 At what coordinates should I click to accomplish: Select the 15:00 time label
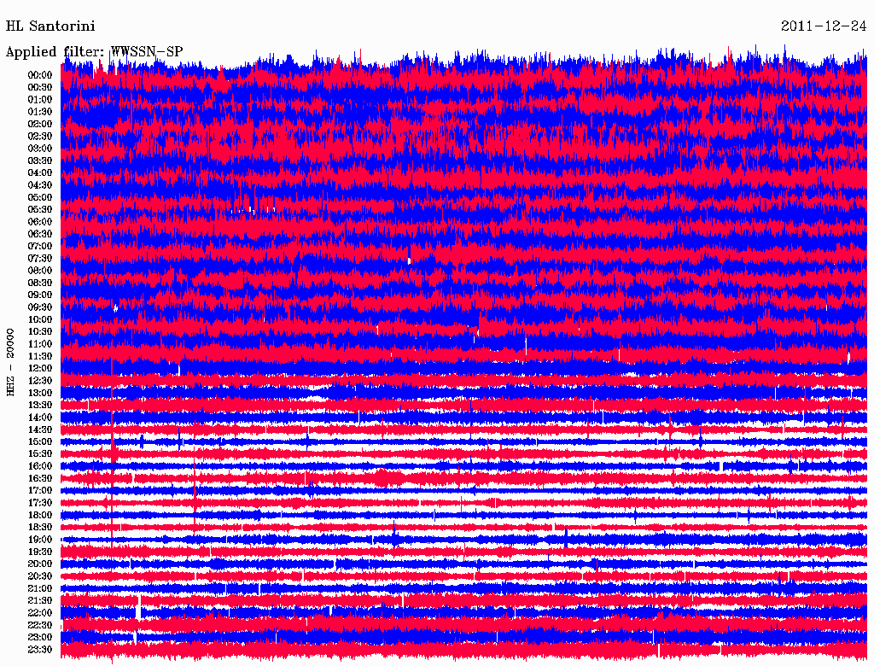tap(40, 441)
